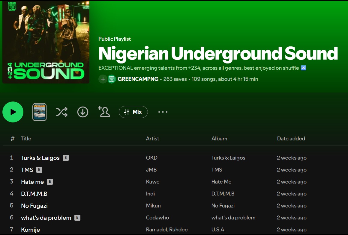Screen dimensions: 348x235
Task: Open GREENCAMPNG profile link
Action: [x=138, y=79]
